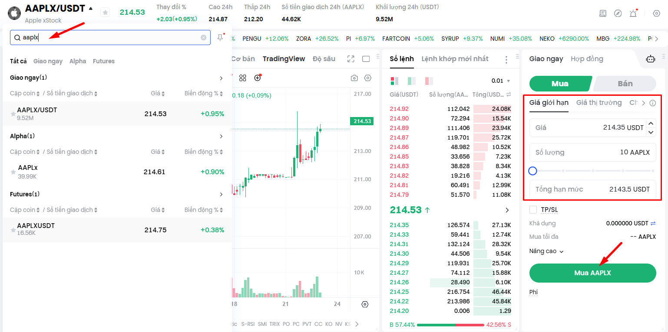Open the AAPLXUSDT futures search result
Screen dimensions: 668x332
[x=117, y=230]
